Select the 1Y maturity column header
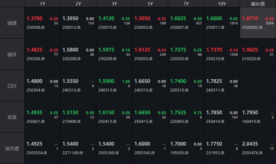Image resolution: width=276 pixels, height=164 pixels. [42, 4]
